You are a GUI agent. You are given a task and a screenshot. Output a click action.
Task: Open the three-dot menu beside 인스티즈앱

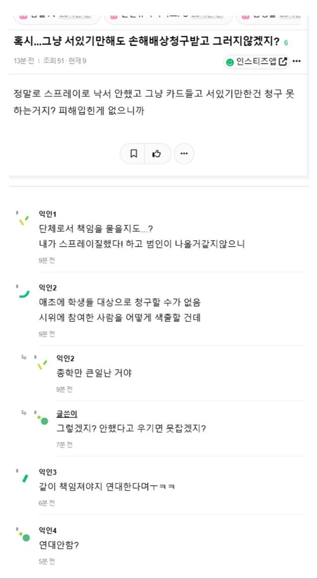tap(297, 62)
